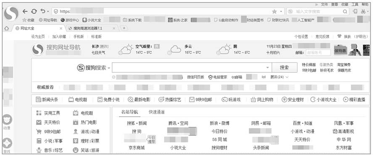Open 网址导航 bookmark
374x156 pixels.
[x=48, y=20]
